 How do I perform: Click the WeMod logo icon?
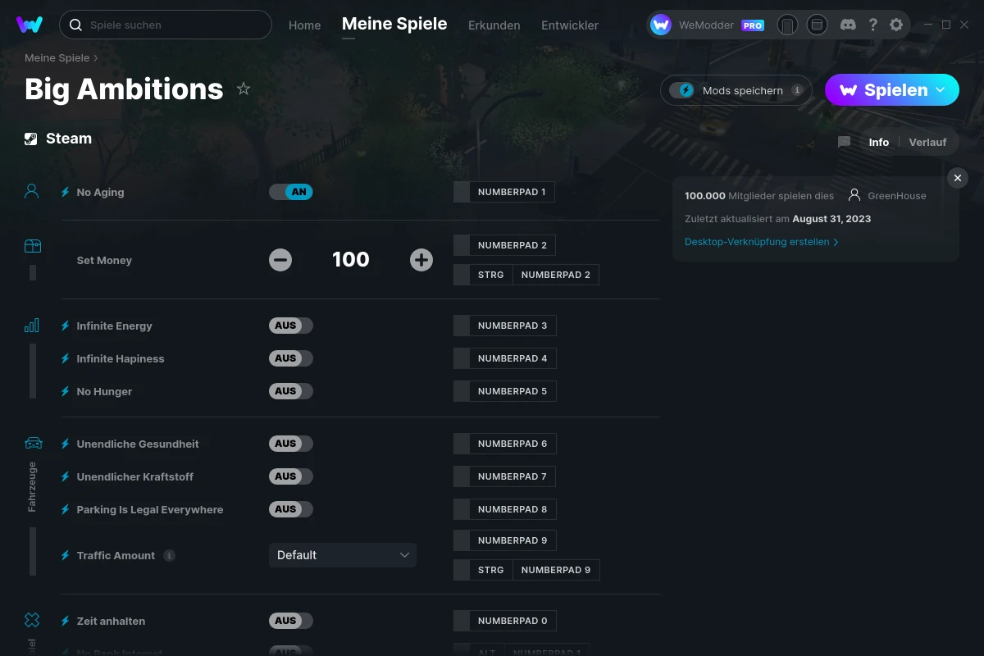click(x=30, y=25)
